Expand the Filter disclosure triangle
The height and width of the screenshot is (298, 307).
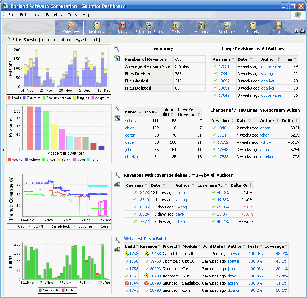point(9,39)
